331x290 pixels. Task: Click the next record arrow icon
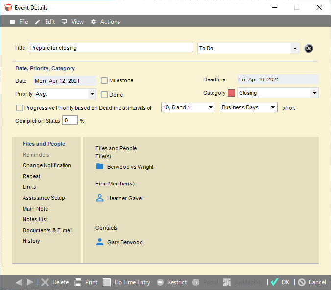(30, 282)
